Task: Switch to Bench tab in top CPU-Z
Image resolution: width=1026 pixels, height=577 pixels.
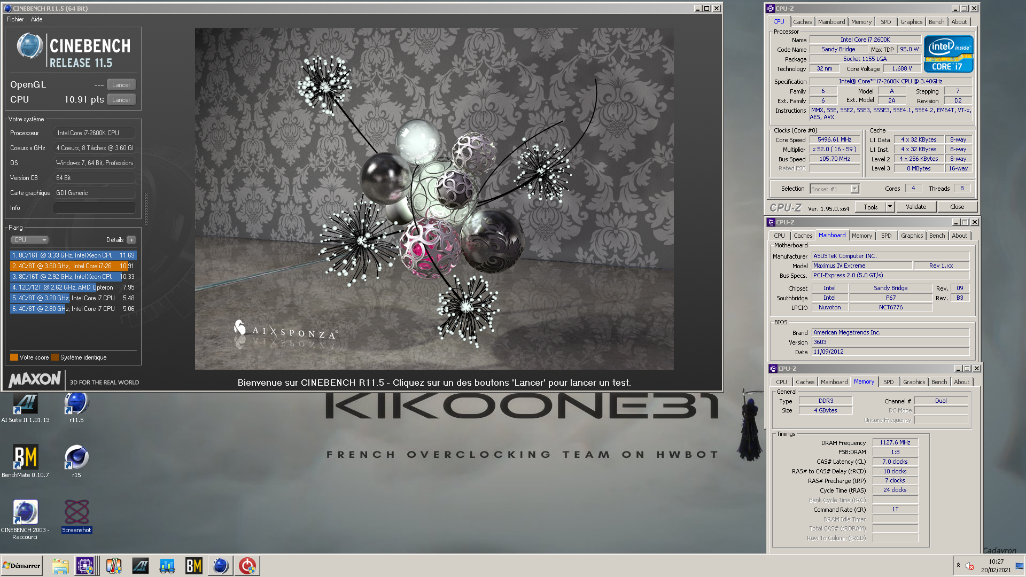Action: 936,22
